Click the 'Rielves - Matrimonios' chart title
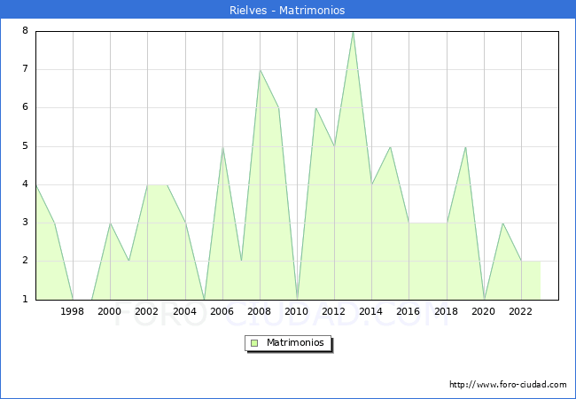 coord(288,11)
